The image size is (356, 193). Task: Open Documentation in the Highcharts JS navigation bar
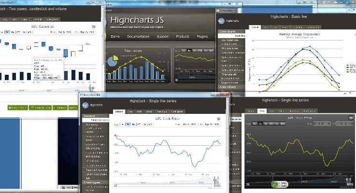click(x=138, y=37)
